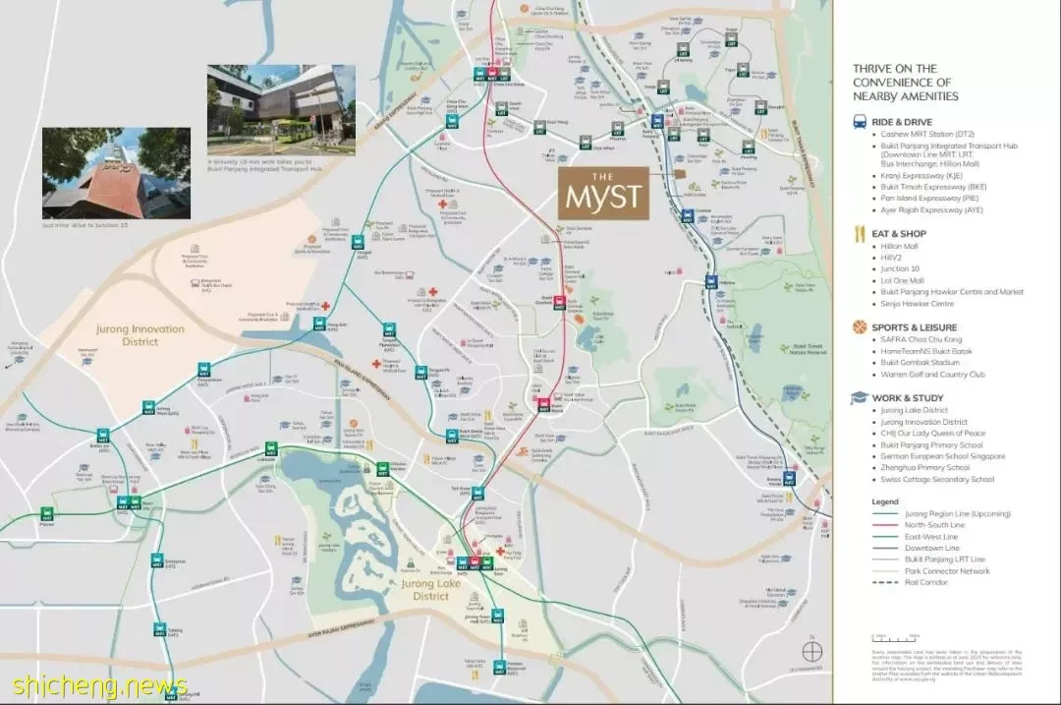Click 'Lot One Mall' list item
This screenshot has width=1061, height=705.
pyautogui.click(x=902, y=280)
